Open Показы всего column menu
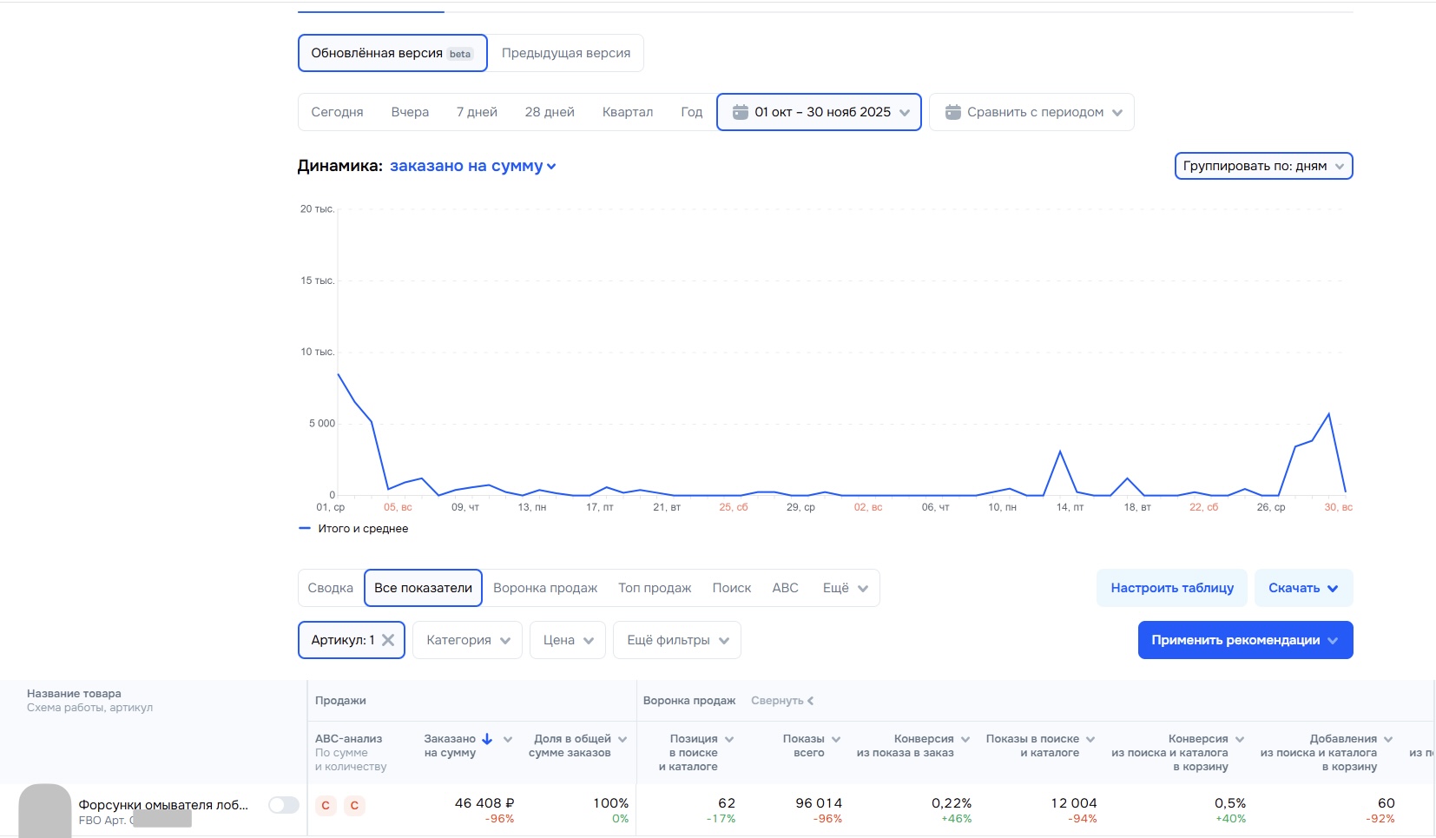The height and width of the screenshot is (838, 1436). [x=836, y=739]
